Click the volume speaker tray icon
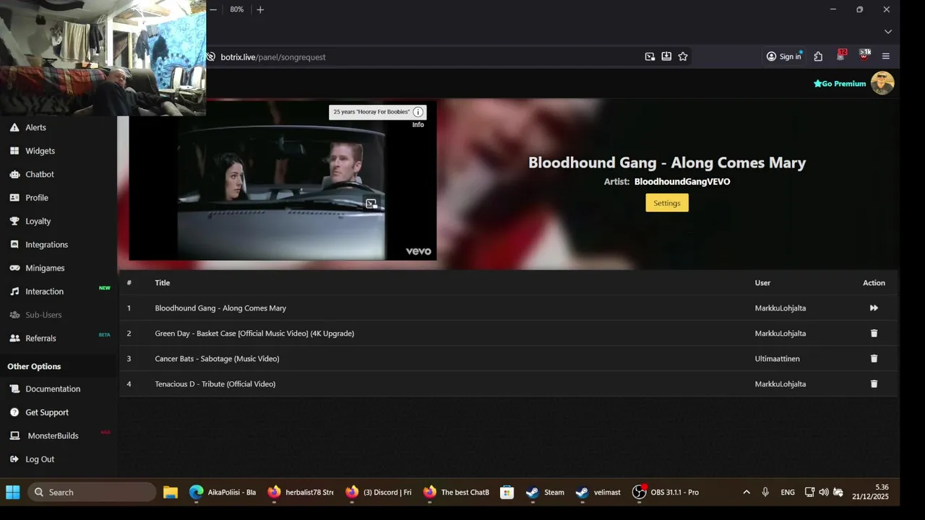 click(x=824, y=493)
